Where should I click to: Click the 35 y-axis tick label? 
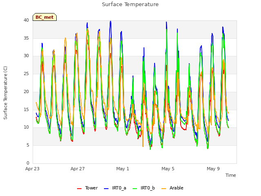[x=26, y=38]
